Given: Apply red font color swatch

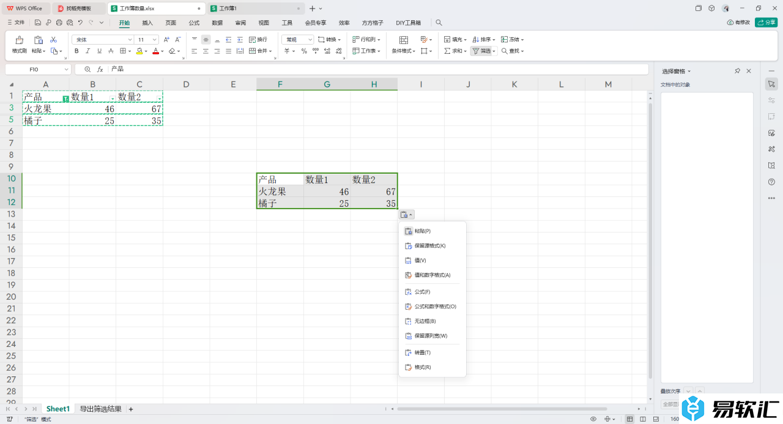Looking at the screenshot, I should coord(155,51).
